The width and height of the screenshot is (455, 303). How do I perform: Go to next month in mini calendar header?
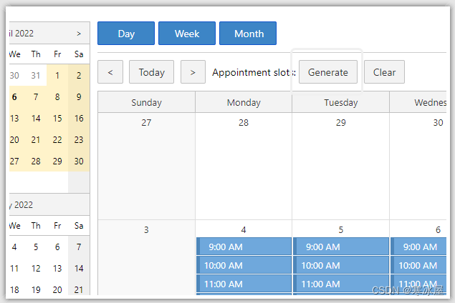click(79, 34)
